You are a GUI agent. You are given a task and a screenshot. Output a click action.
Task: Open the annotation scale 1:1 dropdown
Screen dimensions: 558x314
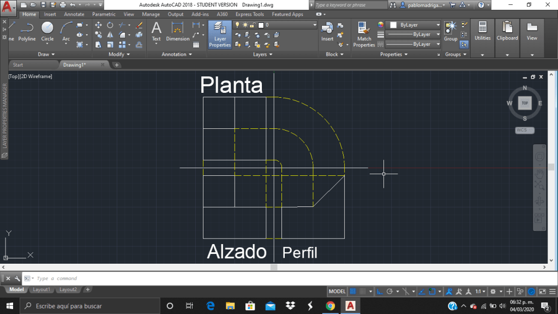[480, 292]
